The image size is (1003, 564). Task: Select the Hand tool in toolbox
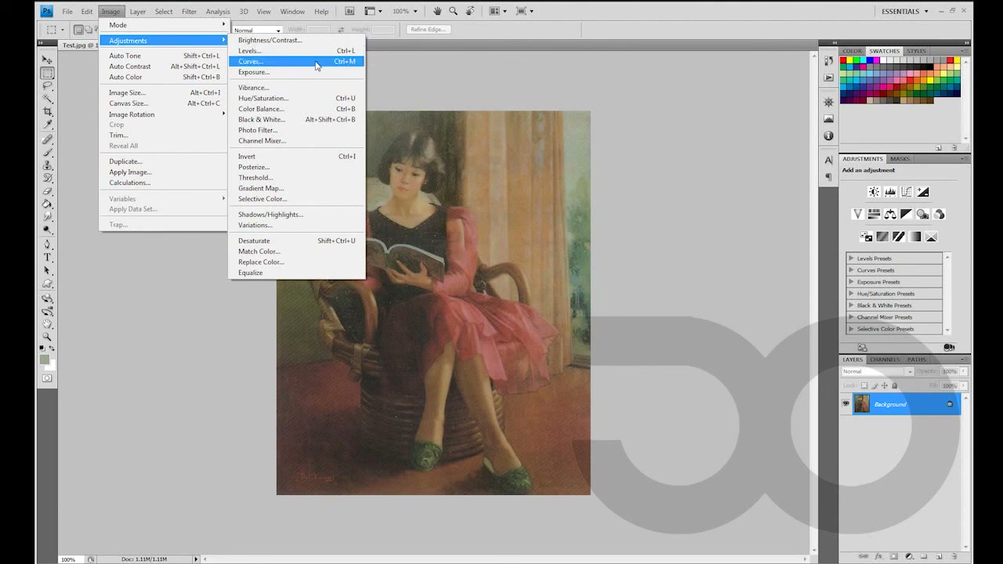point(47,324)
